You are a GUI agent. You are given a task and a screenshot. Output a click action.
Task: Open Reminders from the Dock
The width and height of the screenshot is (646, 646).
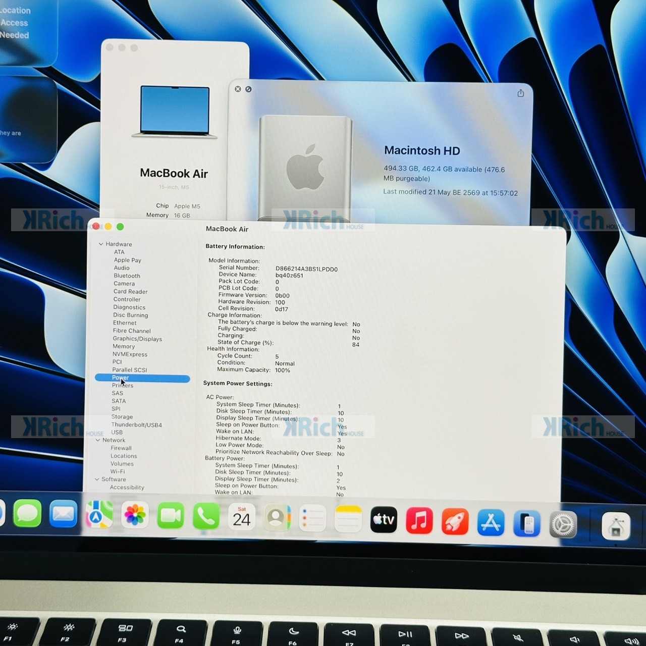point(312,518)
